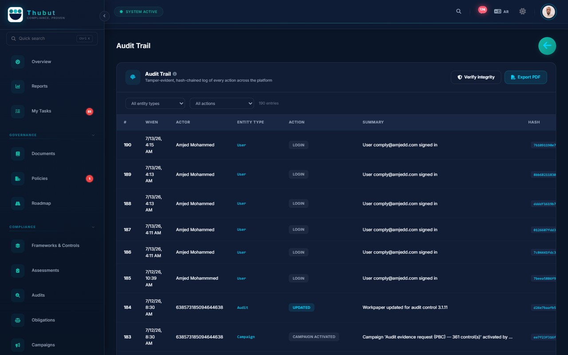Click the Audit Trail fingerprint card icon
This screenshot has height=355, width=568.
click(x=133, y=77)
